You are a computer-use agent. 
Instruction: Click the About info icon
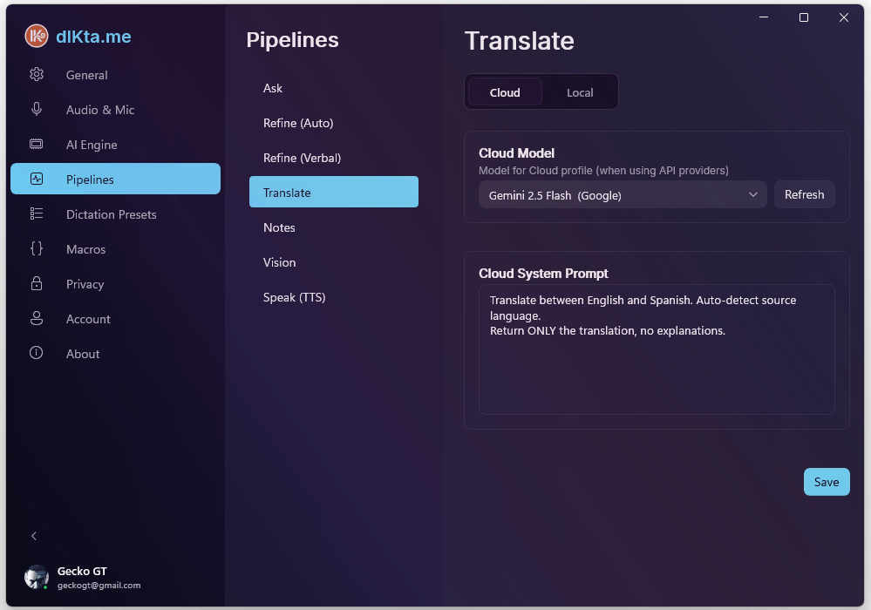click(37, 354)
